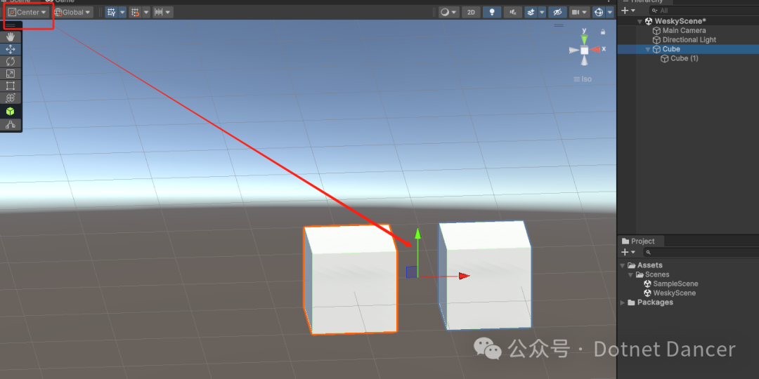The image size is (759, 379).
Task: Click the green Y-axis move handle arrow
Action: pos(417,235)
